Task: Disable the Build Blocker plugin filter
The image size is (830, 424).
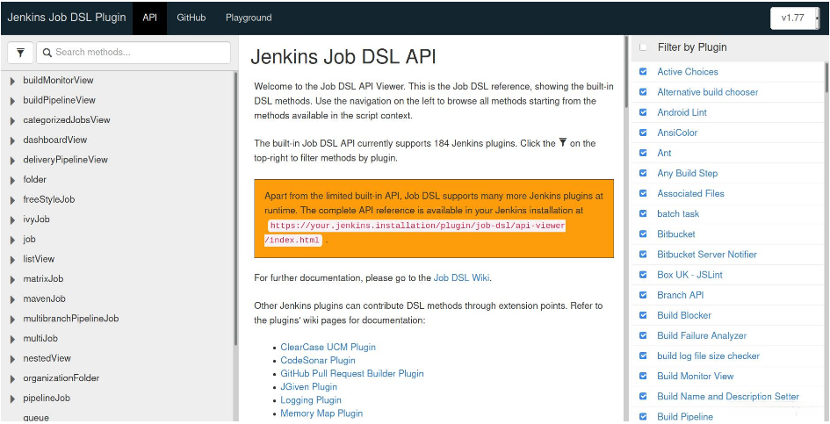Action: click(644, 315)
